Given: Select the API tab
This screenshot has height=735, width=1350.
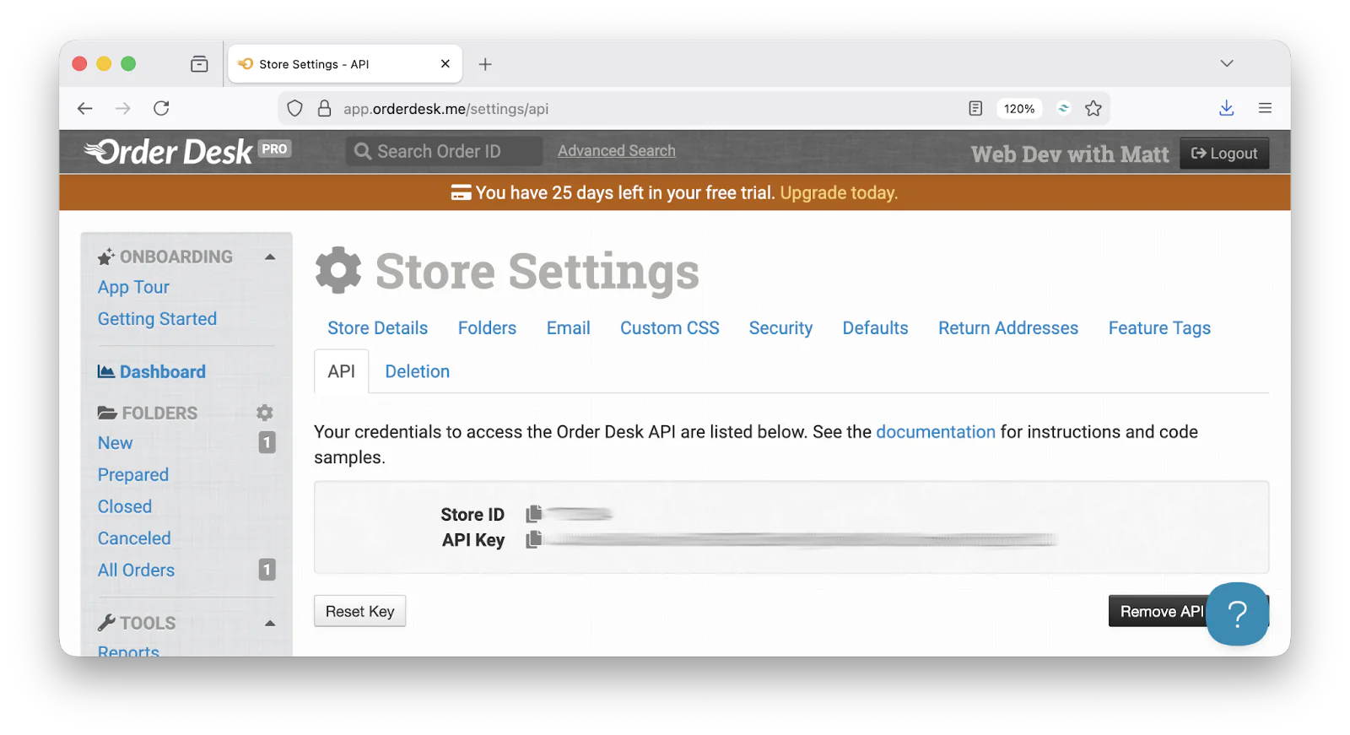Looking at the screenshot, I should point(342,371).
